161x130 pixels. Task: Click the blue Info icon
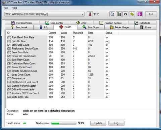pos(41,27)
